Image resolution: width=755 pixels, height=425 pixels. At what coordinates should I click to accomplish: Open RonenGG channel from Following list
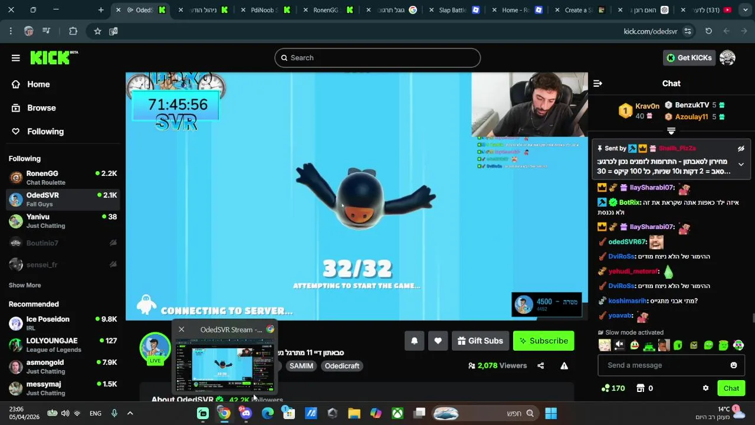(x=63, y=178)
